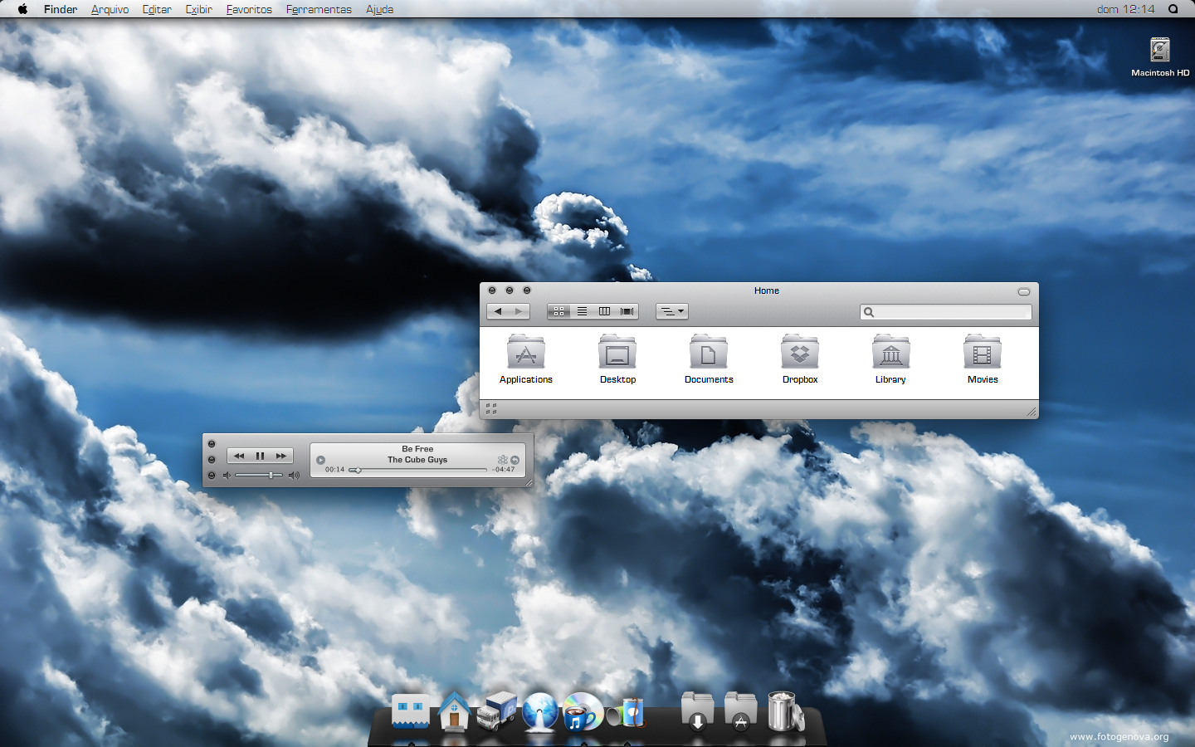The image size is (1195, 747).
Task: Click the iTunes mini player resize grip
Action: pyautogui.click(x=529, y=482)
